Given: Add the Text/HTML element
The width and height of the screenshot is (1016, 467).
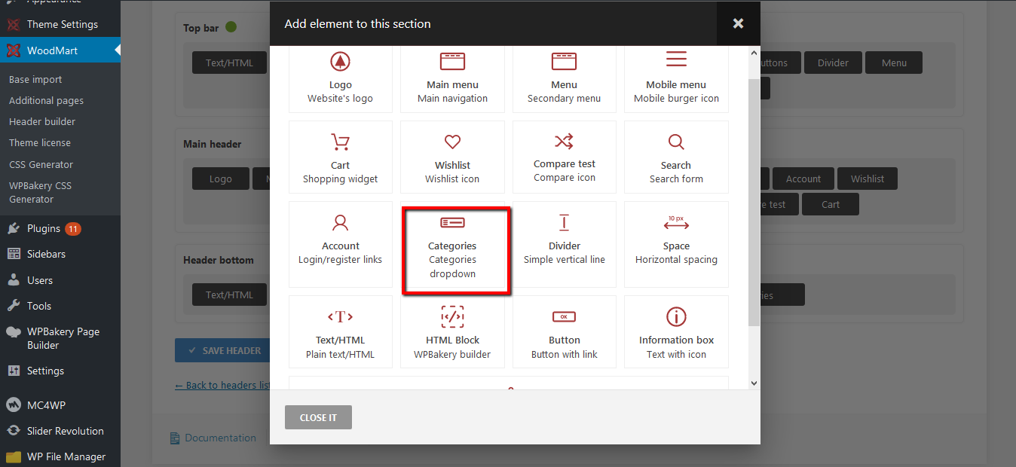Looking at the screenshot, I should [340, 331].
